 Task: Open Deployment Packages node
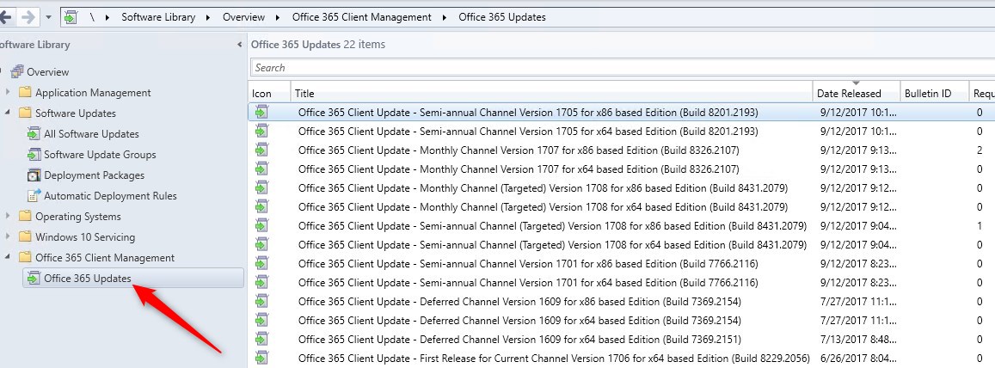94,175
